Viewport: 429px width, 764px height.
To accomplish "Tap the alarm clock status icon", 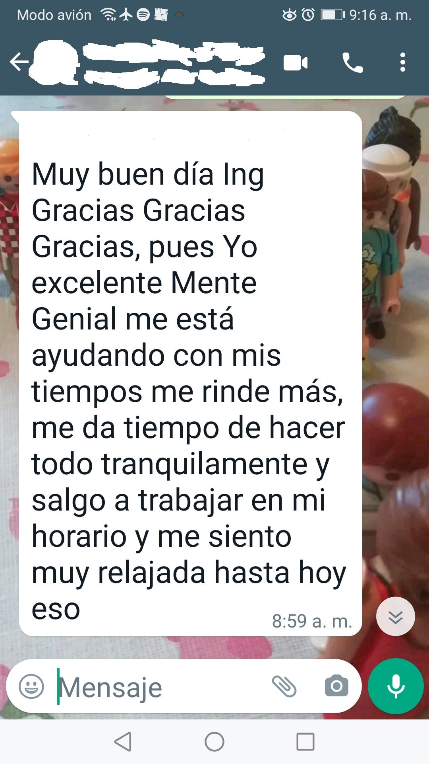I will click(308, 15).
